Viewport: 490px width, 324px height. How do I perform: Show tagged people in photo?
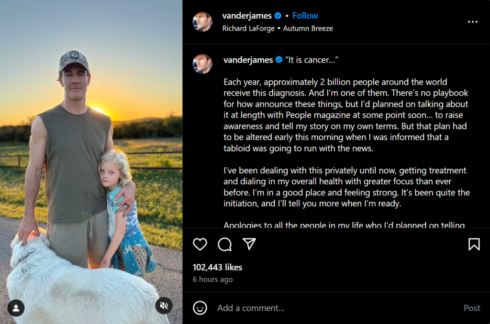pos(16,308)
